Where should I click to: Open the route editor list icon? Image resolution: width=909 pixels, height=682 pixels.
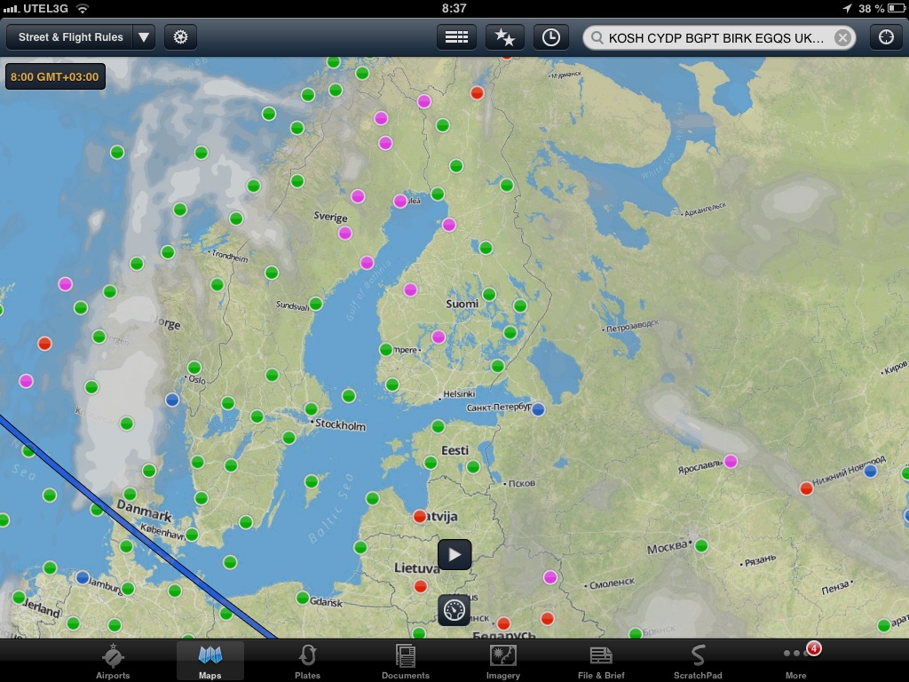pyautogui.click(x=456, y=37)
